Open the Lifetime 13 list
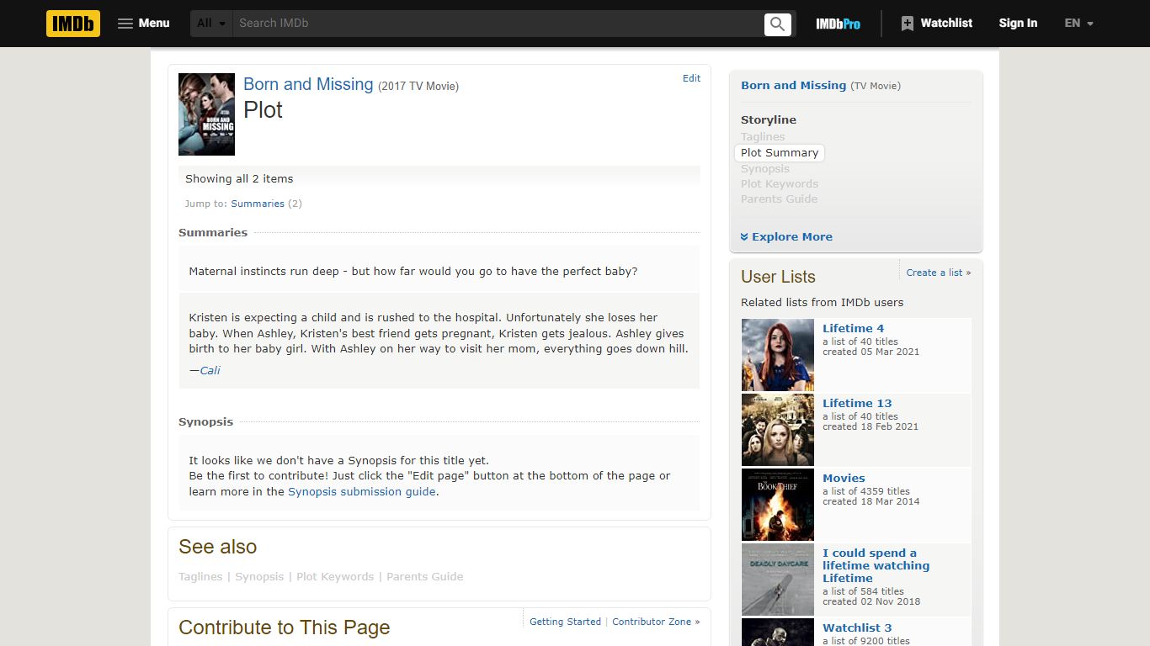This screenshot has height=646, width=1150. pos(857,403)
